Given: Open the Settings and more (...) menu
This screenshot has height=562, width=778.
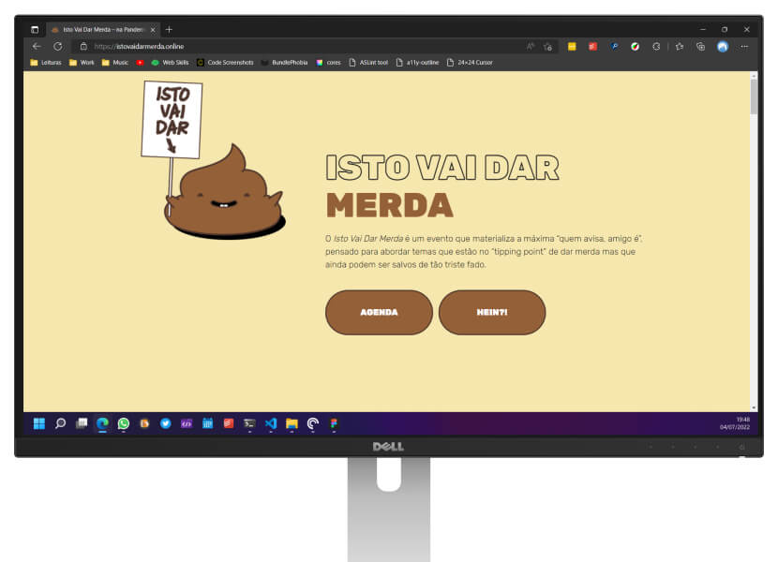Looking at the screenshot, I should 744,45.
